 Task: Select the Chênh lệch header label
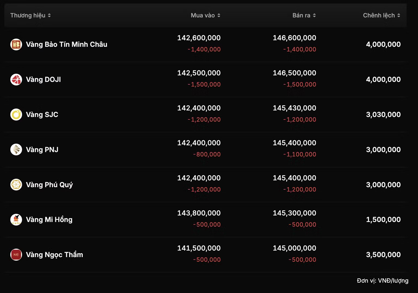pyautogui.click(x=379, y=16)
